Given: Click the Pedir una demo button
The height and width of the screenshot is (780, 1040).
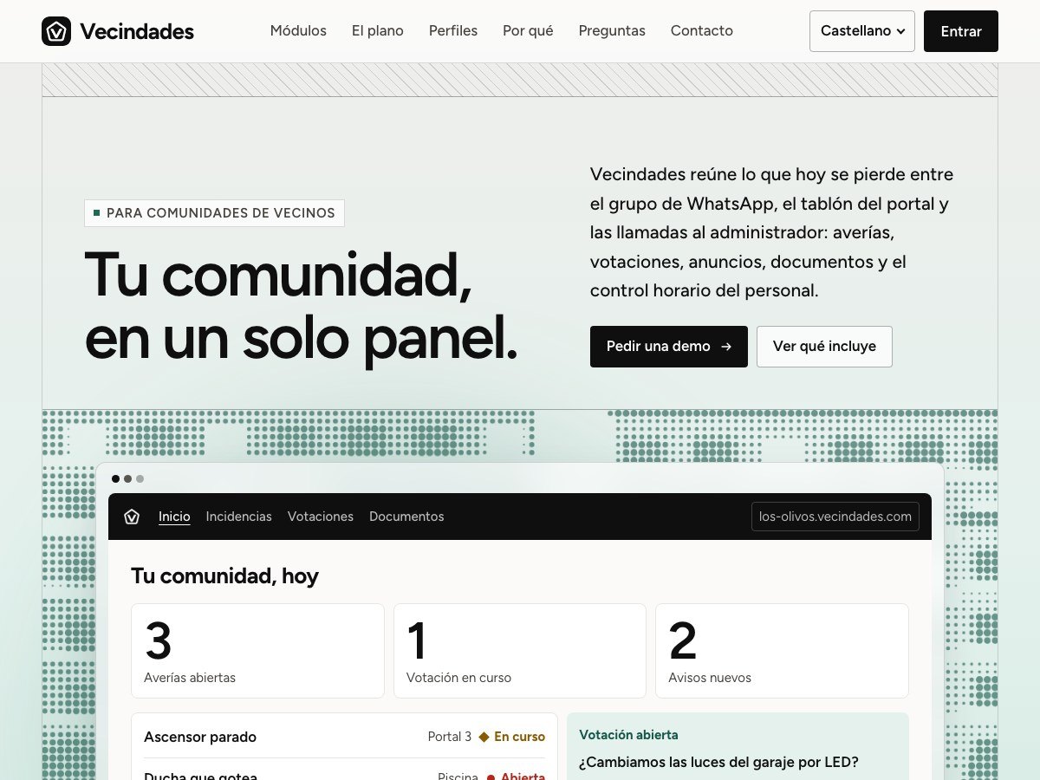Looking at the screenshot, I should 669,347.
